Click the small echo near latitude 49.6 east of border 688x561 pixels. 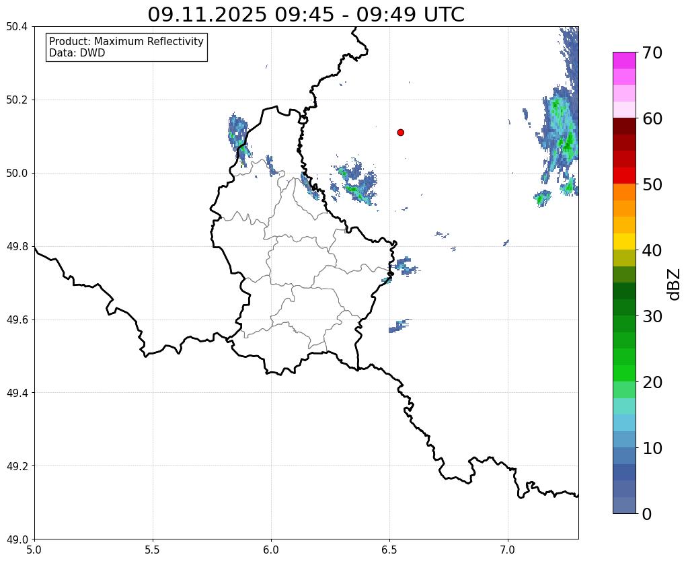(x=399, y=326)
